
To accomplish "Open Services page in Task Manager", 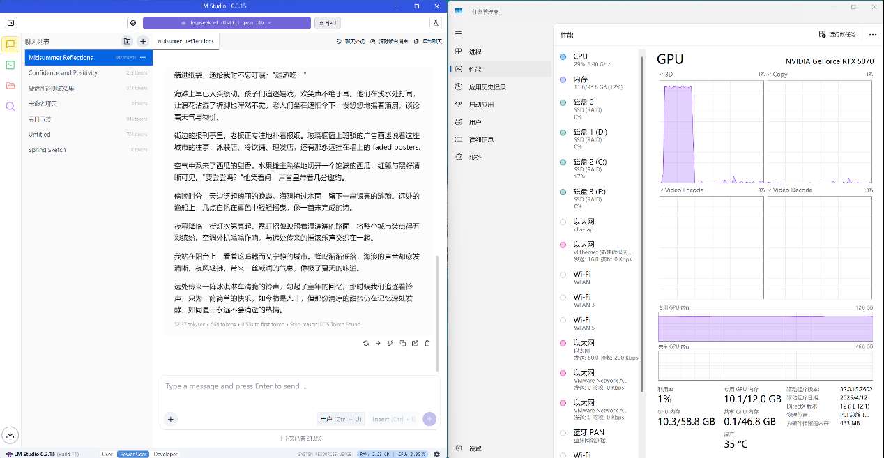I will click(x=500, y=158).
